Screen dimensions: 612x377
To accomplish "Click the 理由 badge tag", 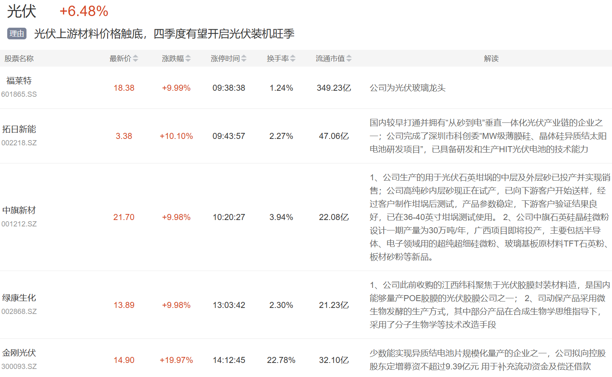I will coord(17,34).
